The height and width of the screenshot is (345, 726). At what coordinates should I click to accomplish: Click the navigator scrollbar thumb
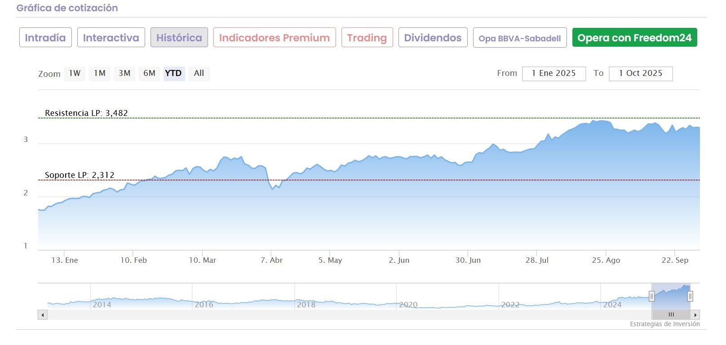point(671,315)
